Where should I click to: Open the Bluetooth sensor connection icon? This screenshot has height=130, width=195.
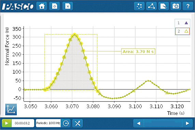click(x=139, y=6)
